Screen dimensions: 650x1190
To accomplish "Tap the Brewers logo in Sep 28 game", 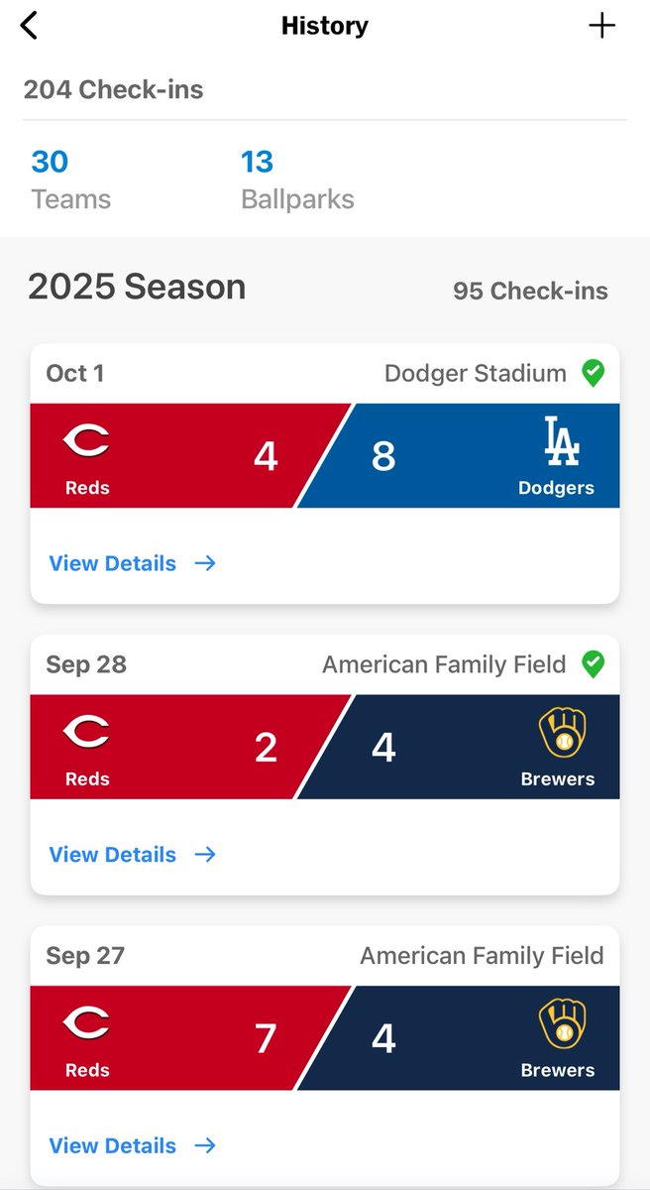I will [562, 734].
